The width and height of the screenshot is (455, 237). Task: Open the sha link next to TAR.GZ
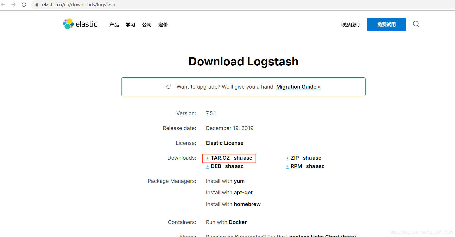click(238, 158)
